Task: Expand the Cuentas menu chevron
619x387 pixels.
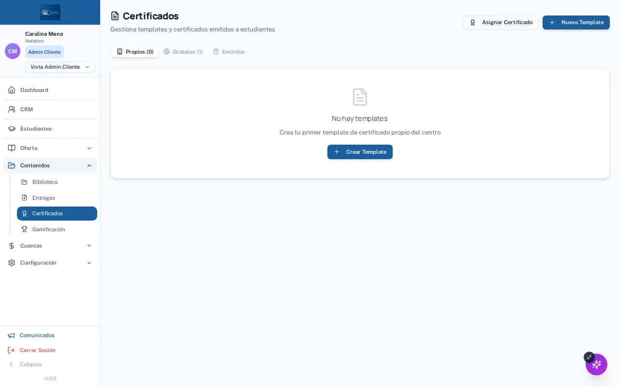Action: coord(89,246)
